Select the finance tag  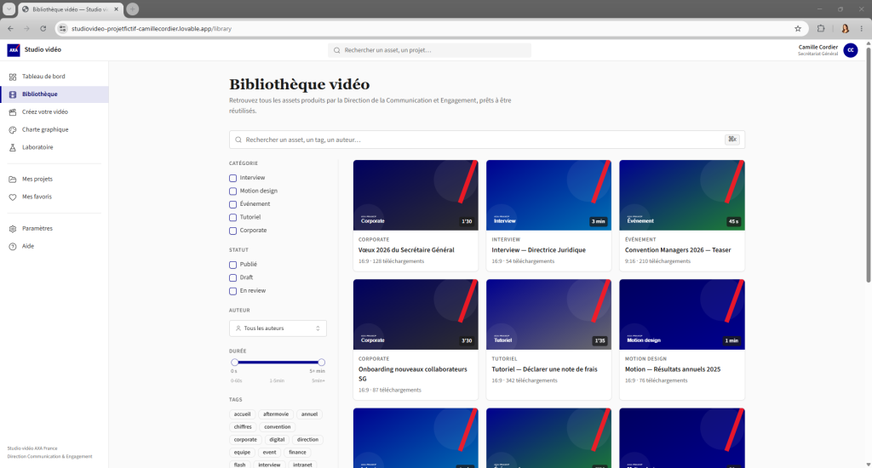[x=297, y=453]
